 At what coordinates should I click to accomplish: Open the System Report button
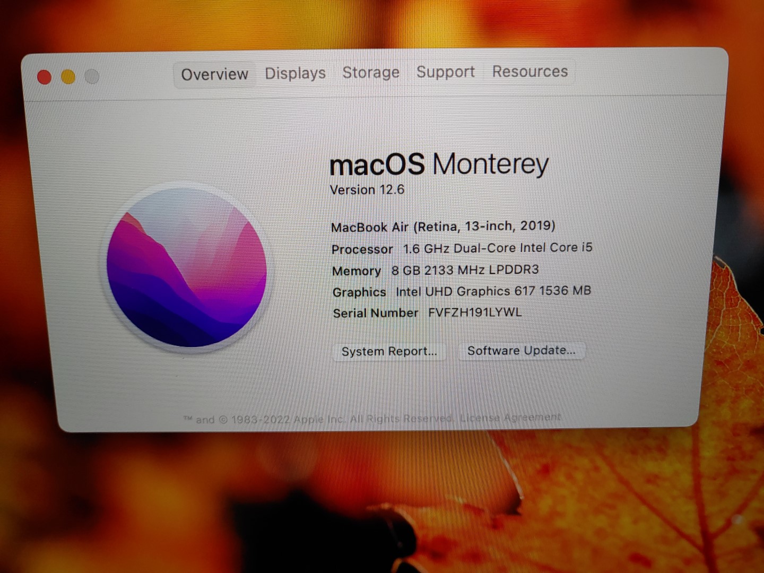(389, 351)
